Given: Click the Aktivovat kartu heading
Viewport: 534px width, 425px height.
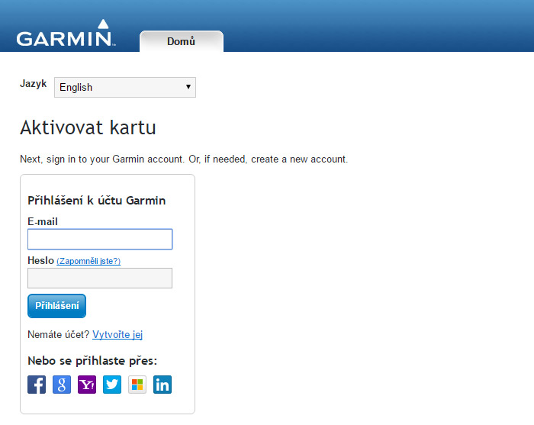Looking at the screenshot, I should 88,127.
